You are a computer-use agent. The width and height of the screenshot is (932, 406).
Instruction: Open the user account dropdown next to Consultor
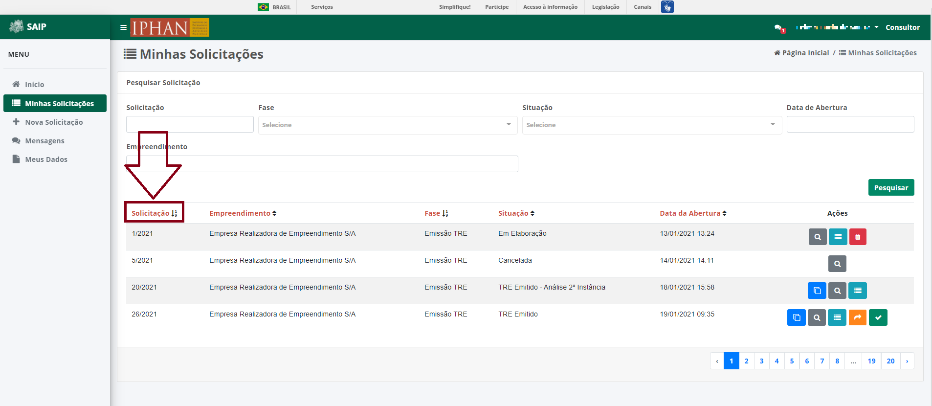pos(837,27)
